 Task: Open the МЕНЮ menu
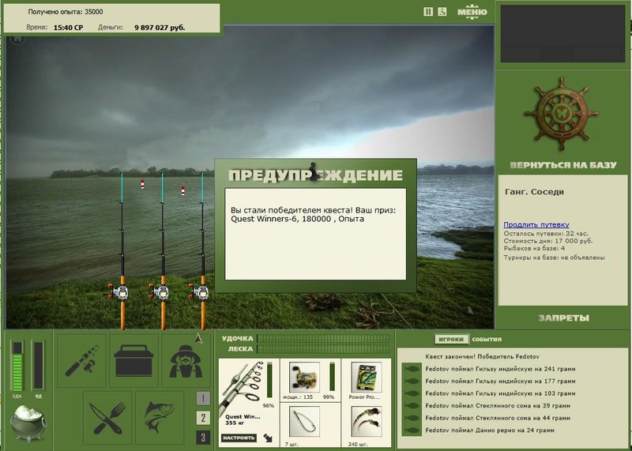click(472, 12)
